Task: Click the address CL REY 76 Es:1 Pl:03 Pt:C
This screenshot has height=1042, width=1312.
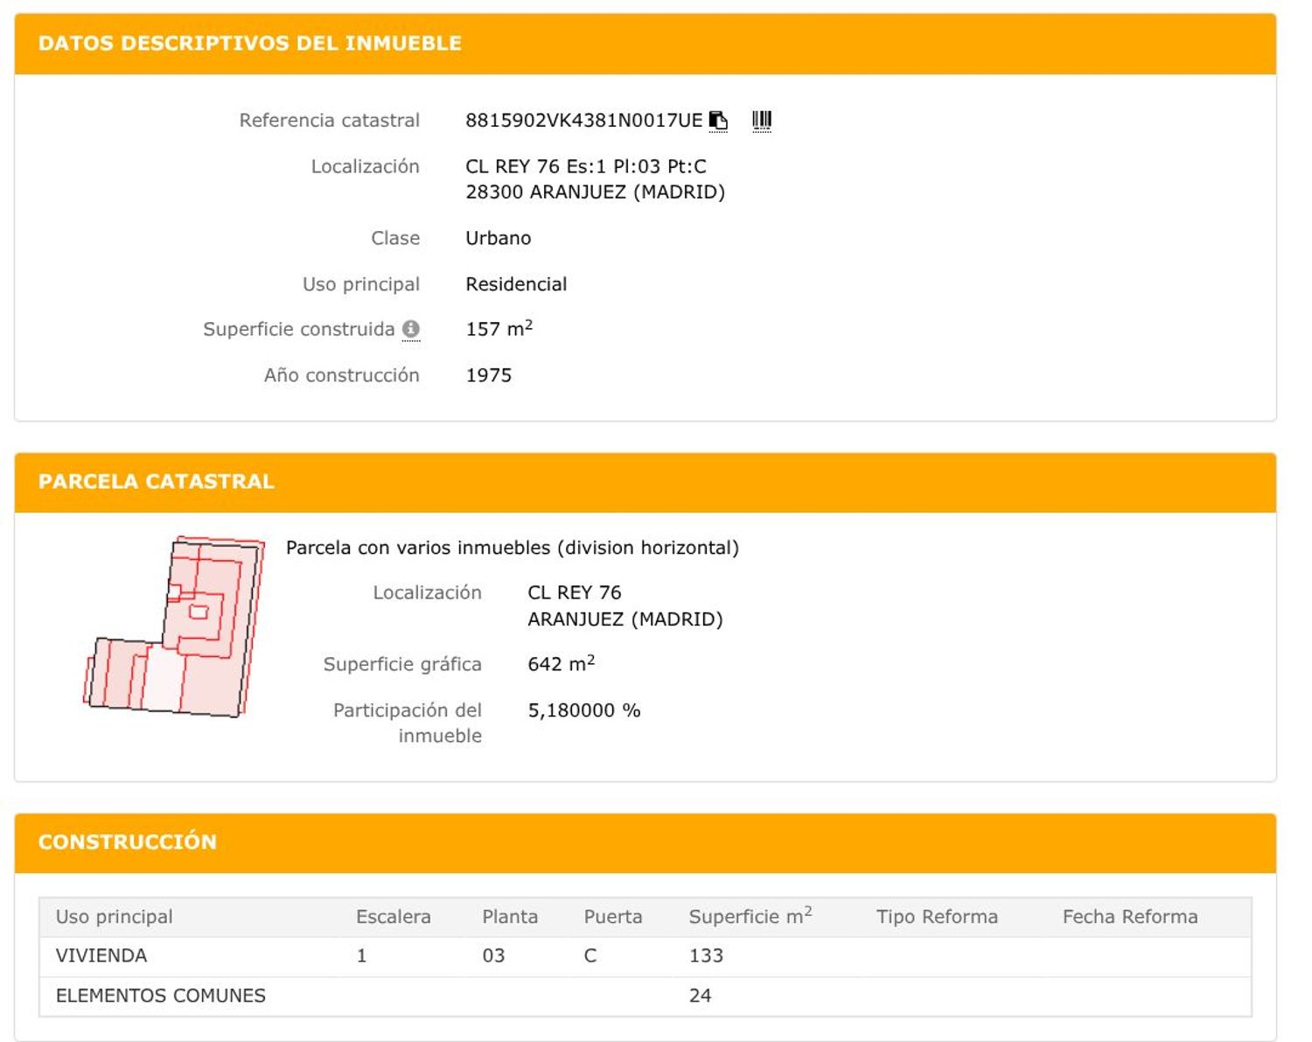Action: point(586,167)
